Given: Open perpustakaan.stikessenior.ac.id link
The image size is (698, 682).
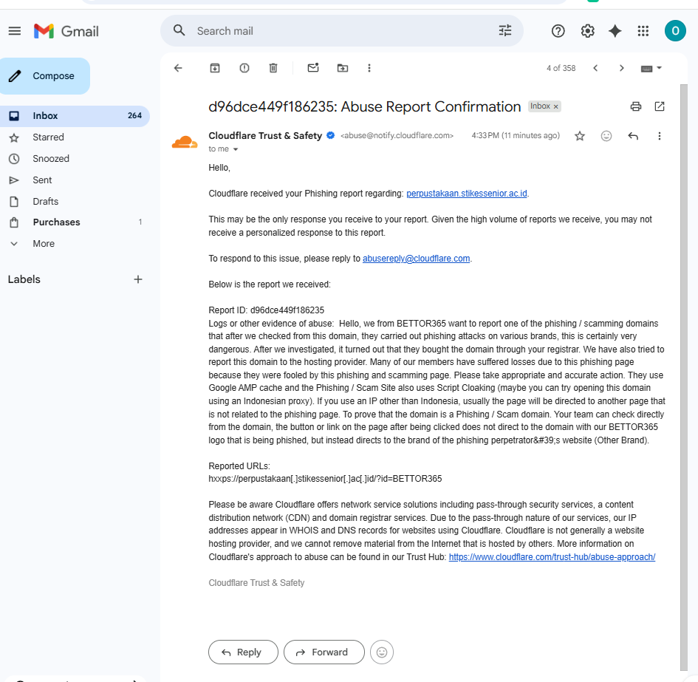Looking at the screenshot, I should click(x=467, y=194).
